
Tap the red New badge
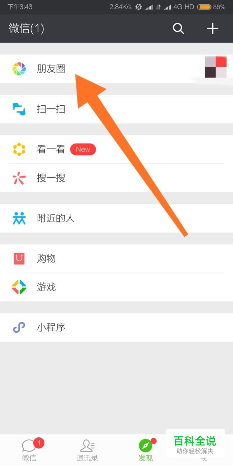[x=83, y=149]
